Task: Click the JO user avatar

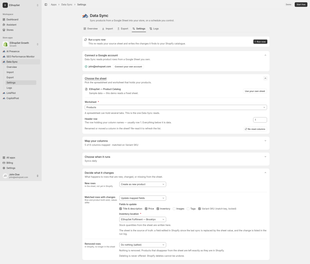Action: [5, 176]
